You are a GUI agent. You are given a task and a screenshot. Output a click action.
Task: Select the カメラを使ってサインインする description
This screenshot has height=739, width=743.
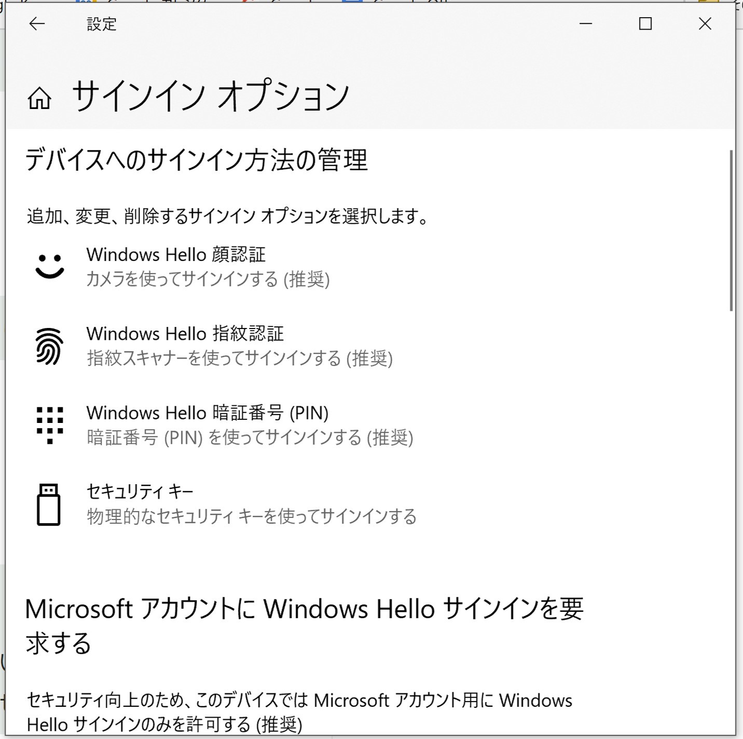[x=208, y=280]
